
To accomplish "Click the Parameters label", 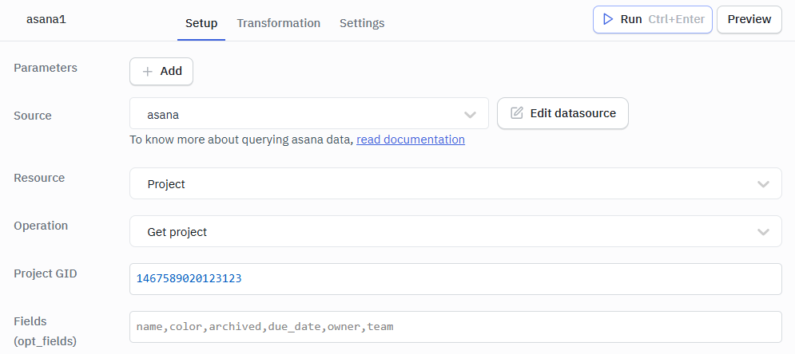I will (46, 68).
